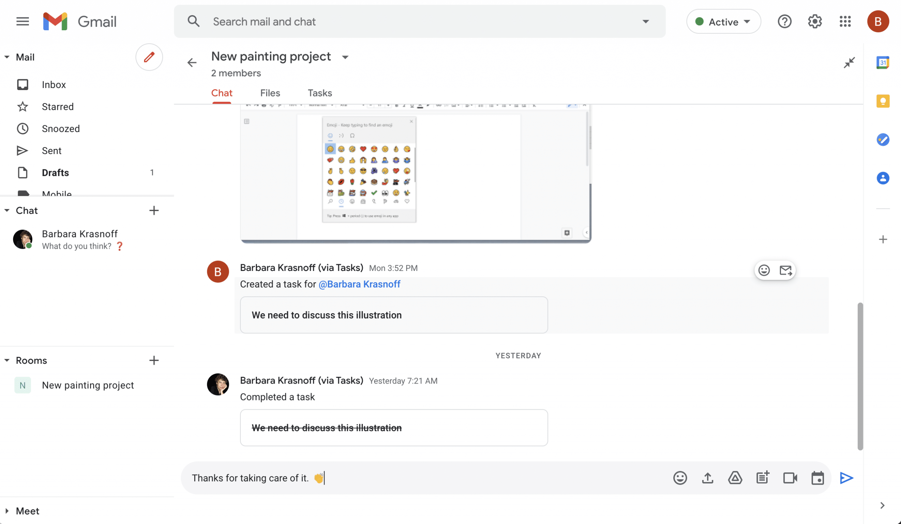This screenshot has width=901, height=524.
Task: Click the create new document icon
Action: point(762,478)
